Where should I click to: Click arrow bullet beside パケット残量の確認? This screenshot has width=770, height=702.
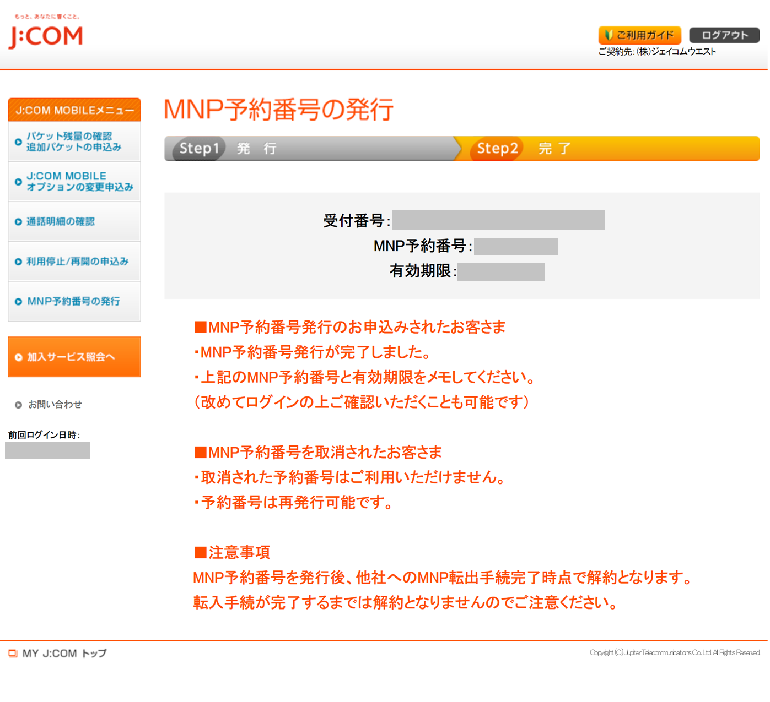(18, 142)
